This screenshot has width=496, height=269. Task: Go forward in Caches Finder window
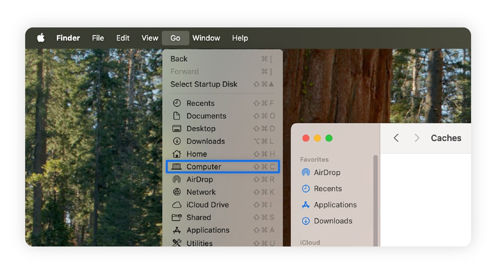(x=417, y=138)
